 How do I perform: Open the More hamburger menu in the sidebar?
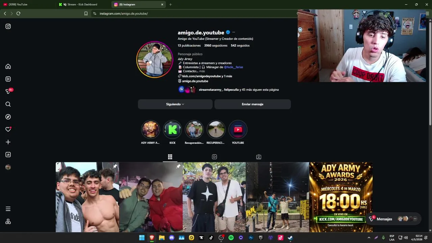pyautogui.click(x=8, y=209)
